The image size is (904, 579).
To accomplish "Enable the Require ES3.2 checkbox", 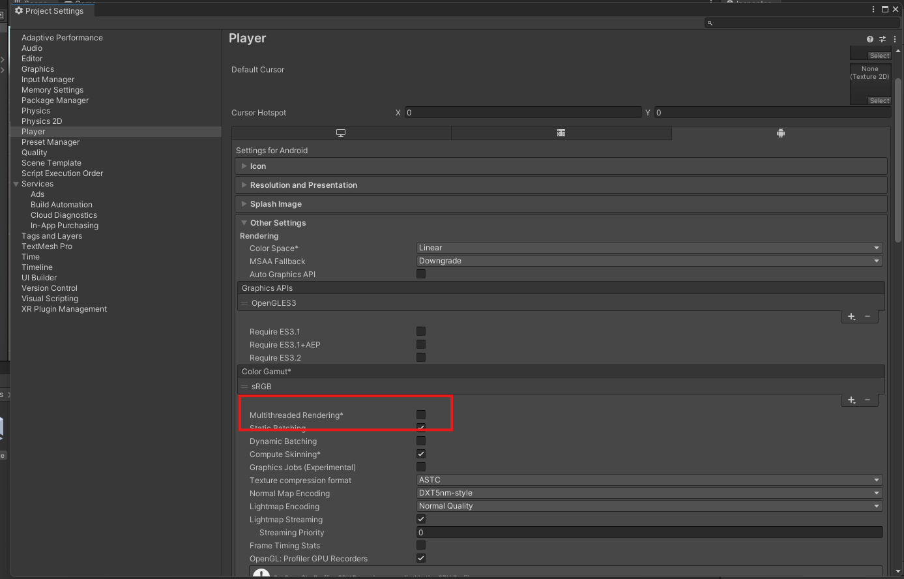I will click(x=421, y=357).
